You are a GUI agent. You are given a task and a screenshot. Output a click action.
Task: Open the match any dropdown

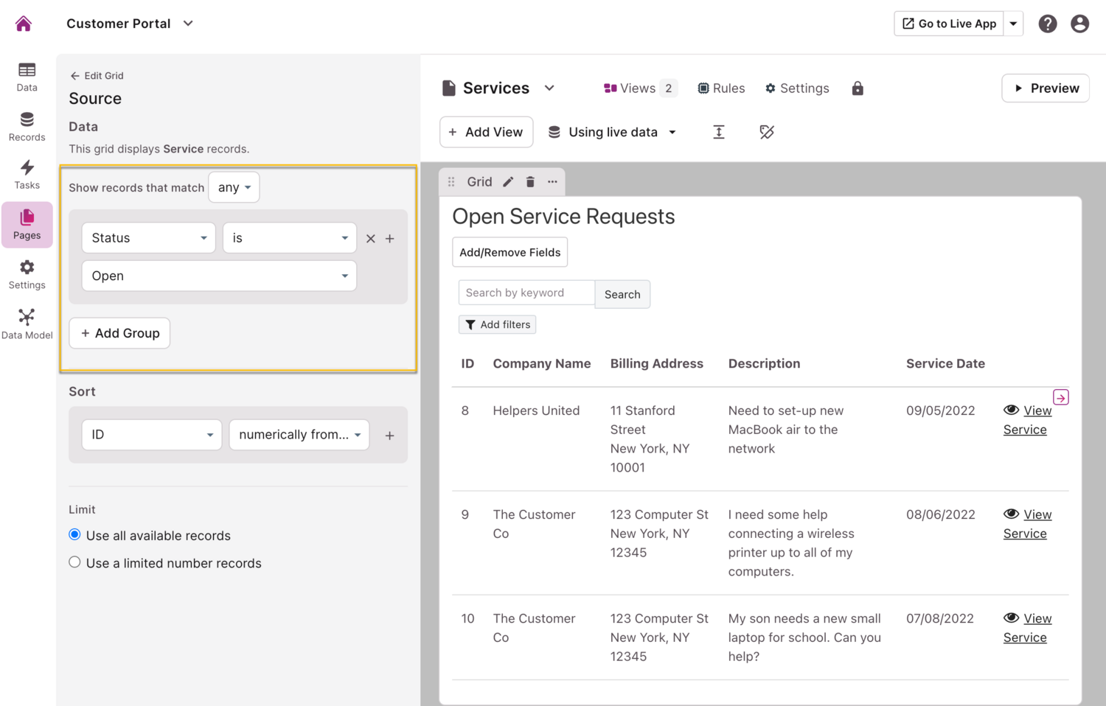[x=234, y=187]
